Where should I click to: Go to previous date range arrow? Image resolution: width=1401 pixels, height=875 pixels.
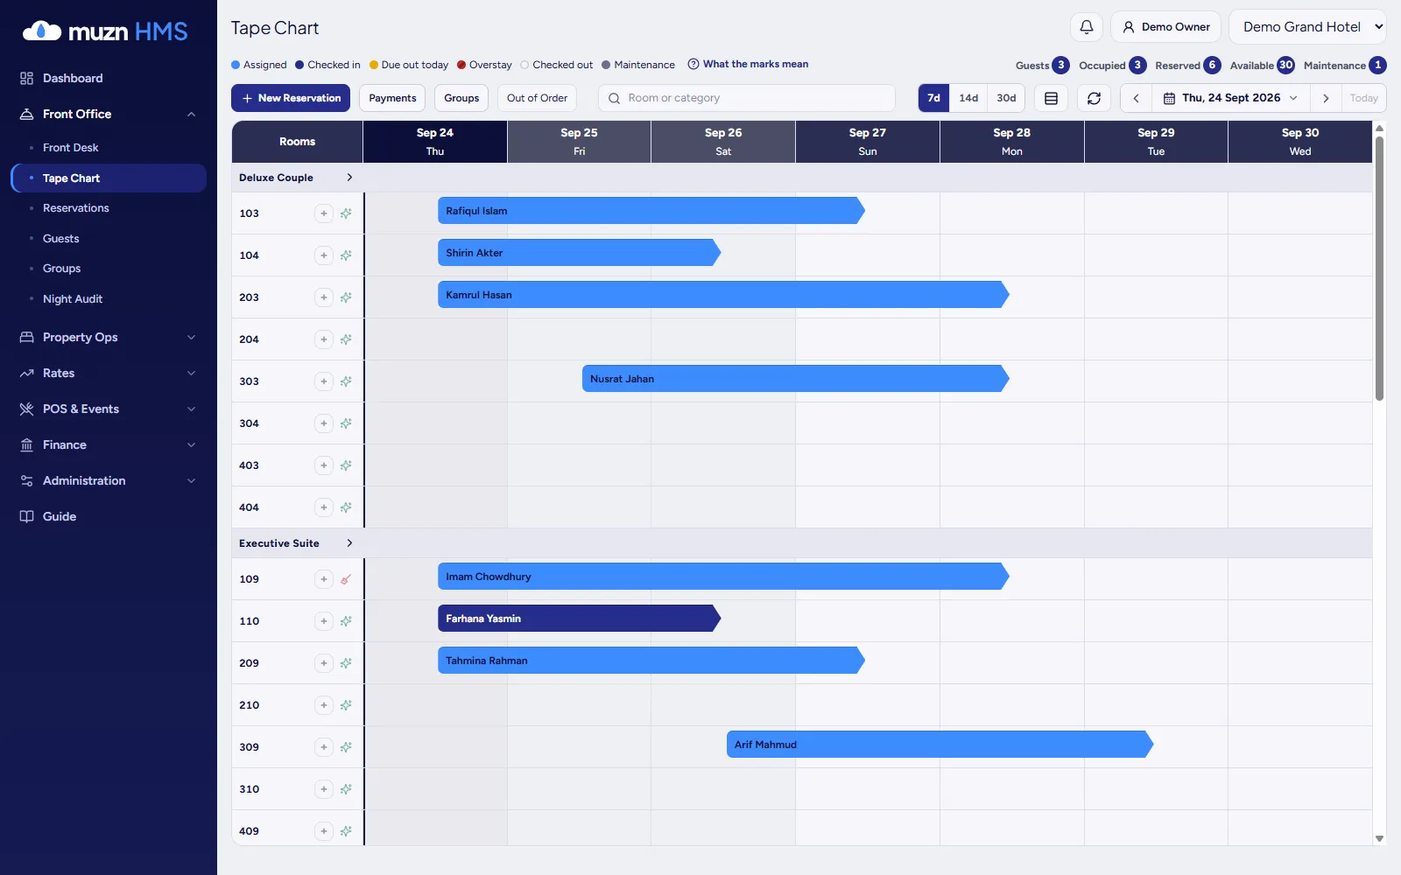[x=1136, y=98]
